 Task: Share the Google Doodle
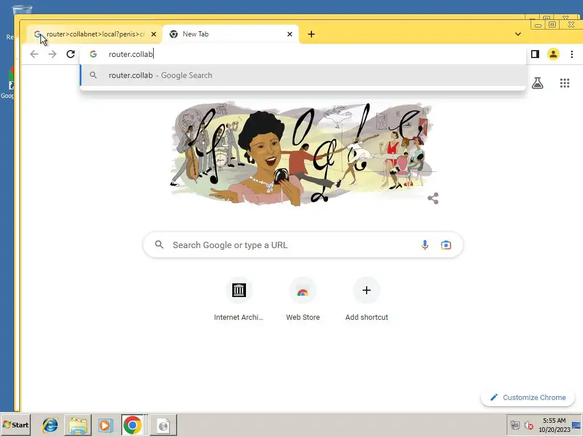[x=433, y=198]
